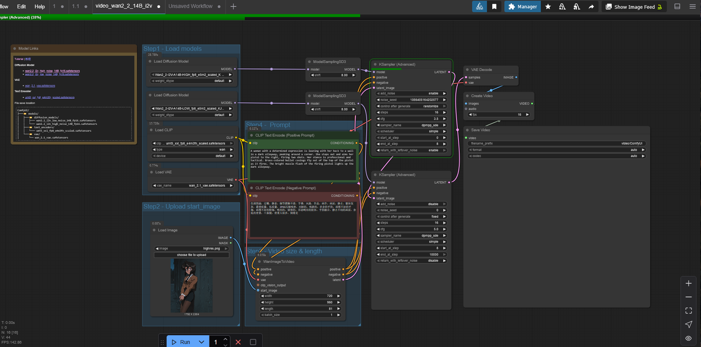This screenshot has height=347, width=701.
Task: Zoom in using the plus icon on canvas
Action: (688, 283)
